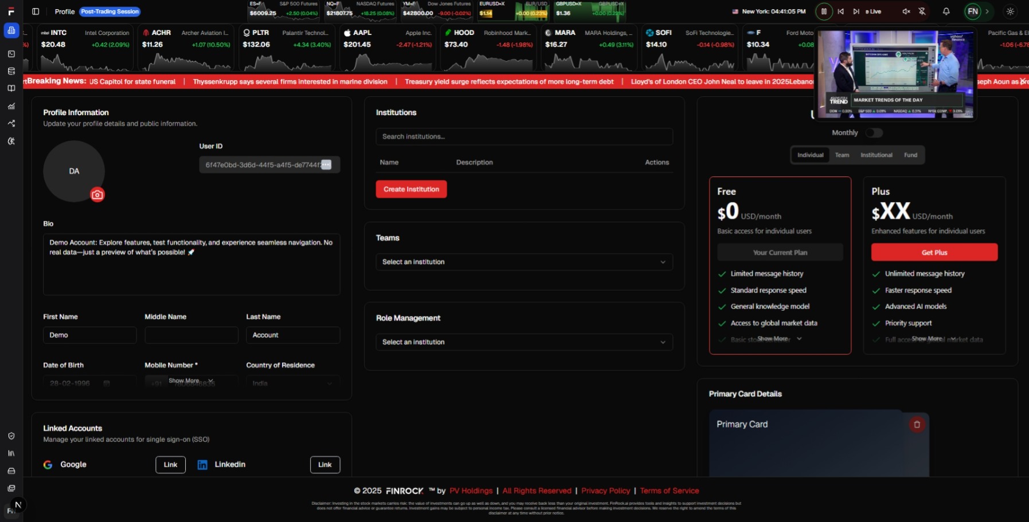Screen dimensions: 1029x522
Task: Click the Last Name input field
Action: pos(293,335)
